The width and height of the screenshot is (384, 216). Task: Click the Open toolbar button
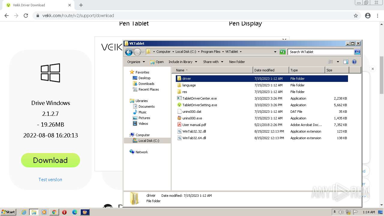tap(157, 62)
